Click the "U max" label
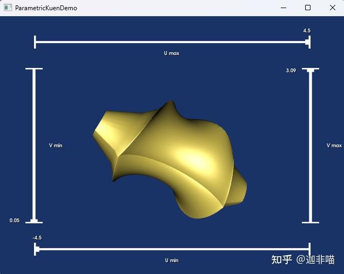 pyautogui.click(x=172, y=53)
